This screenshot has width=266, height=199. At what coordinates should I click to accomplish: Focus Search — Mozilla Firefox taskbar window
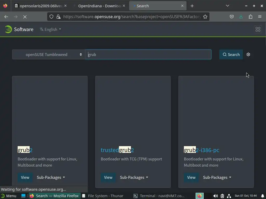point(54,196)
